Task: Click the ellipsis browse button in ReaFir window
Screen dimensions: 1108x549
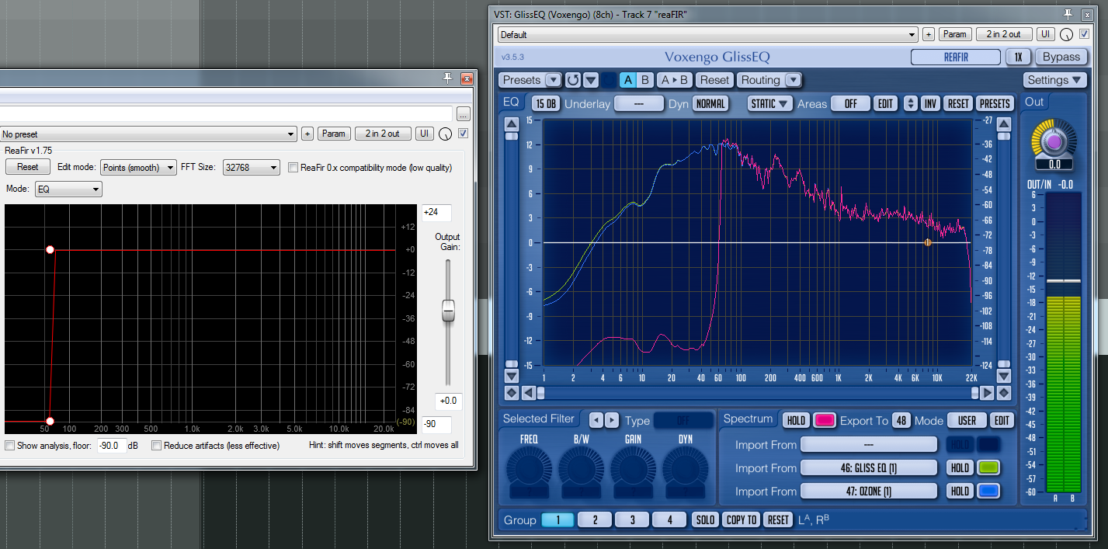Action: click(464, 113)
